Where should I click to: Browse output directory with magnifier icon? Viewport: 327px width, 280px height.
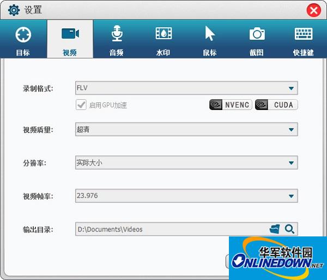(290, 229)
